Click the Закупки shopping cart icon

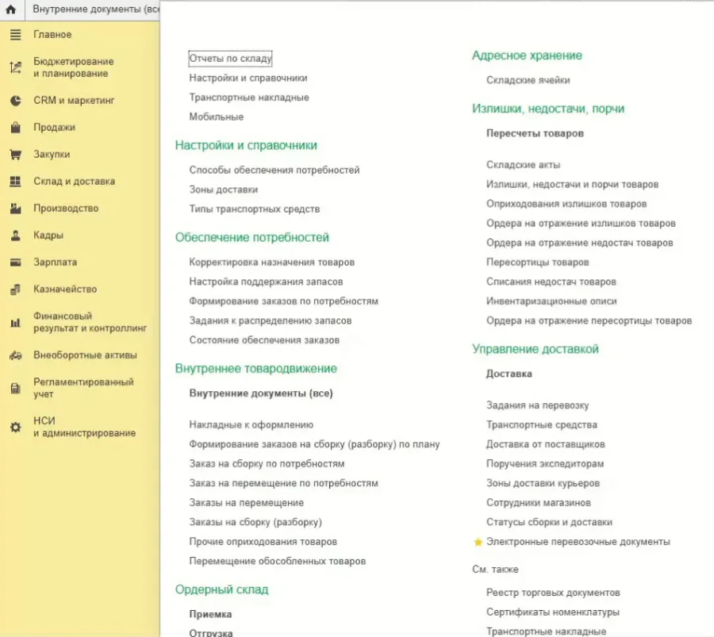(x=16, y=155)
